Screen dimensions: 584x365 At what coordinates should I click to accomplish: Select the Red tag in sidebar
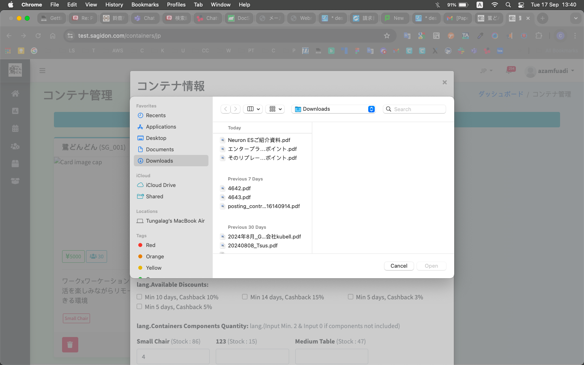[x=150, y=245]
